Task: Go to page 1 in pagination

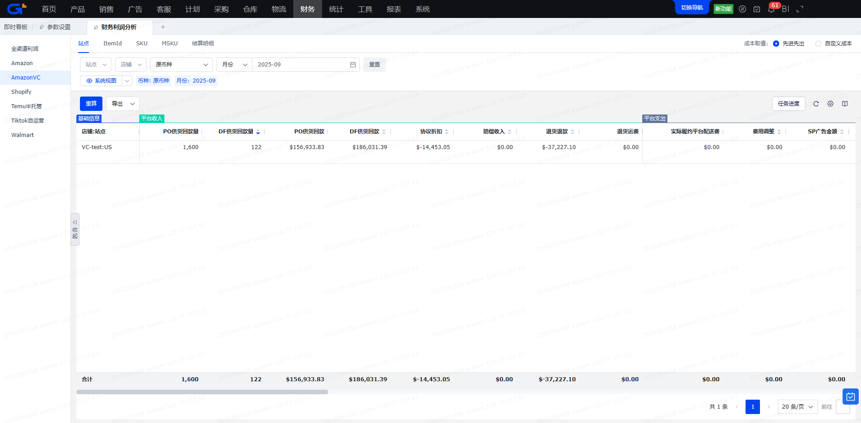Action: click(753, 407)
